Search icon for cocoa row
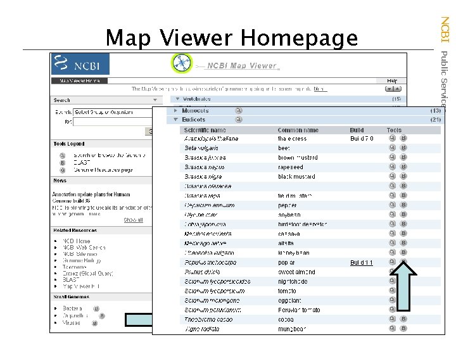456x342 pixels. pyautogui.click(x=392, y=319)
